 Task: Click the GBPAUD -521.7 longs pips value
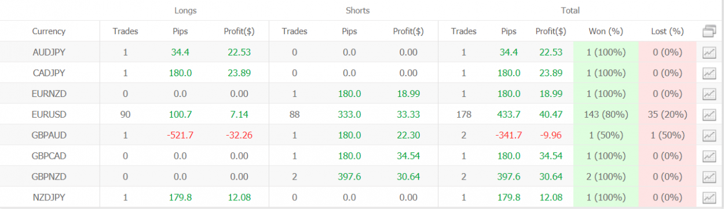(180, 136)
